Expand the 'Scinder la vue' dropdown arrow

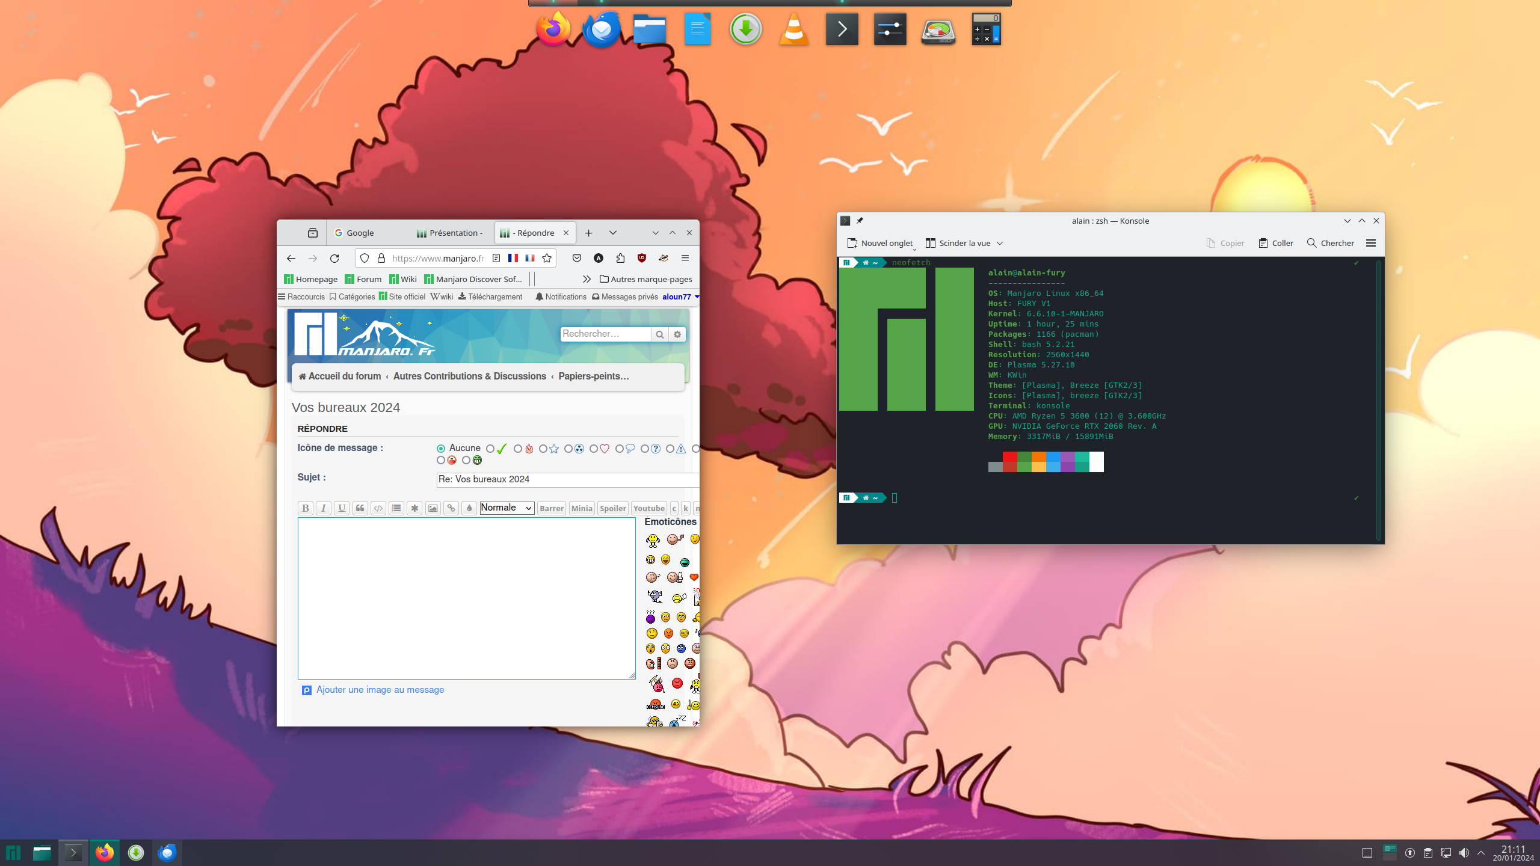tap(1000, 243)
